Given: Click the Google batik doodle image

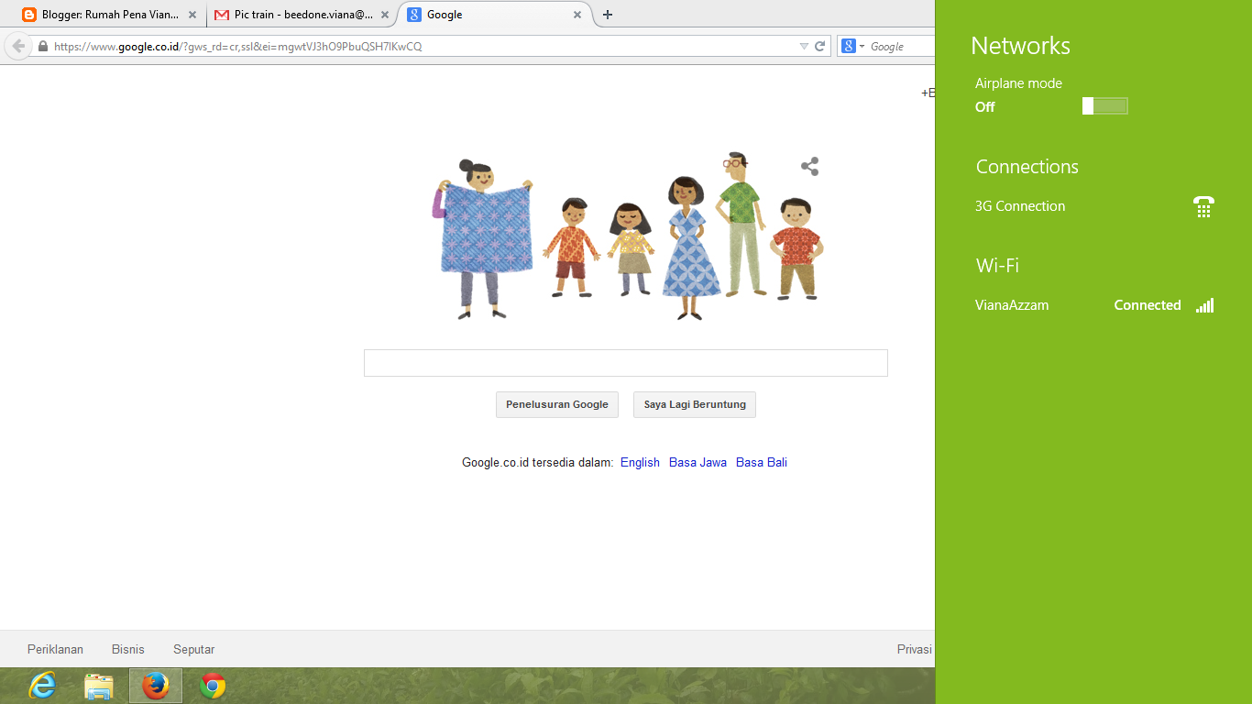Looking at the screenshot, I should [x=628, y=236].
